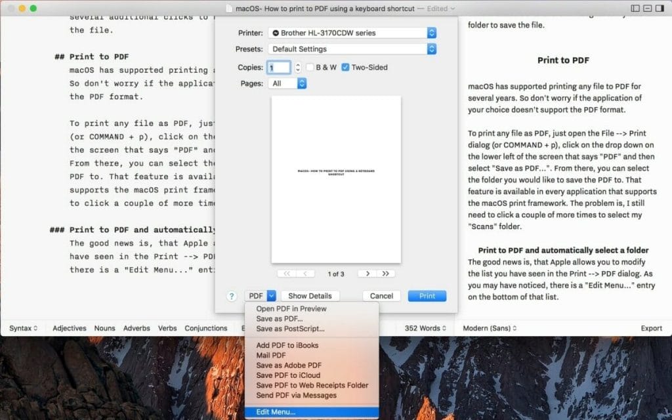This screenshot has height=420, width=672.
Task: Choose Edit Menu… from PDF menu
Action: click(276, 412)
